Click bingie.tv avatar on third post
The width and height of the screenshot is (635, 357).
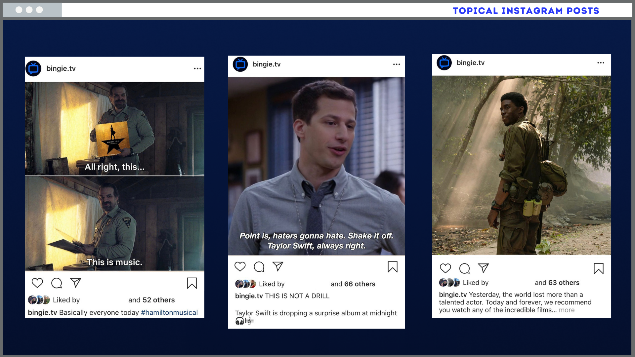(444, 63)
